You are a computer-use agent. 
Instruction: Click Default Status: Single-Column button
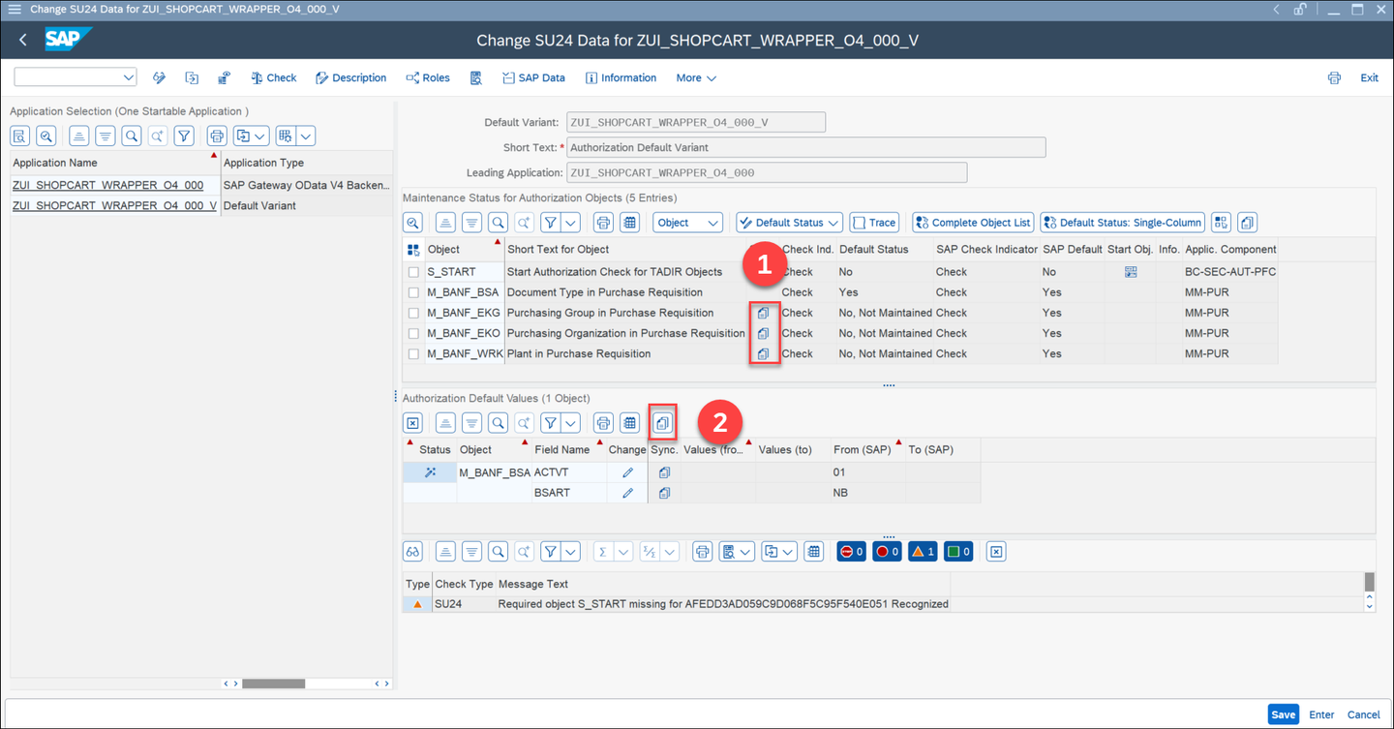point(1122,223)
